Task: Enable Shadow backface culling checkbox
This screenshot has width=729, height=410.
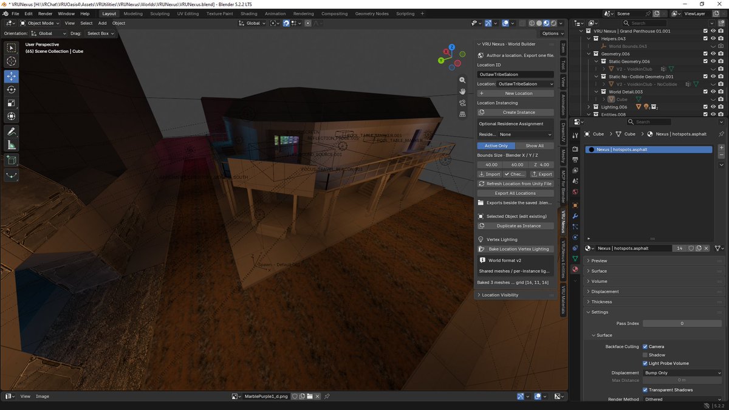Action: pos(645,355)
